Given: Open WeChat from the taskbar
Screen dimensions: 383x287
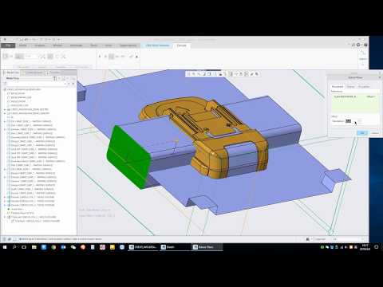Looking at the screenshot, I should (73, 247).
